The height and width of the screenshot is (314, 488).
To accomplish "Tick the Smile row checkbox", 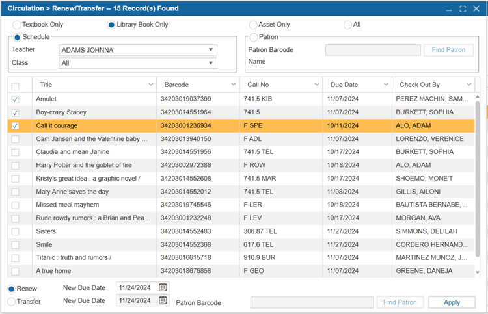I will [x=15, y=245].
